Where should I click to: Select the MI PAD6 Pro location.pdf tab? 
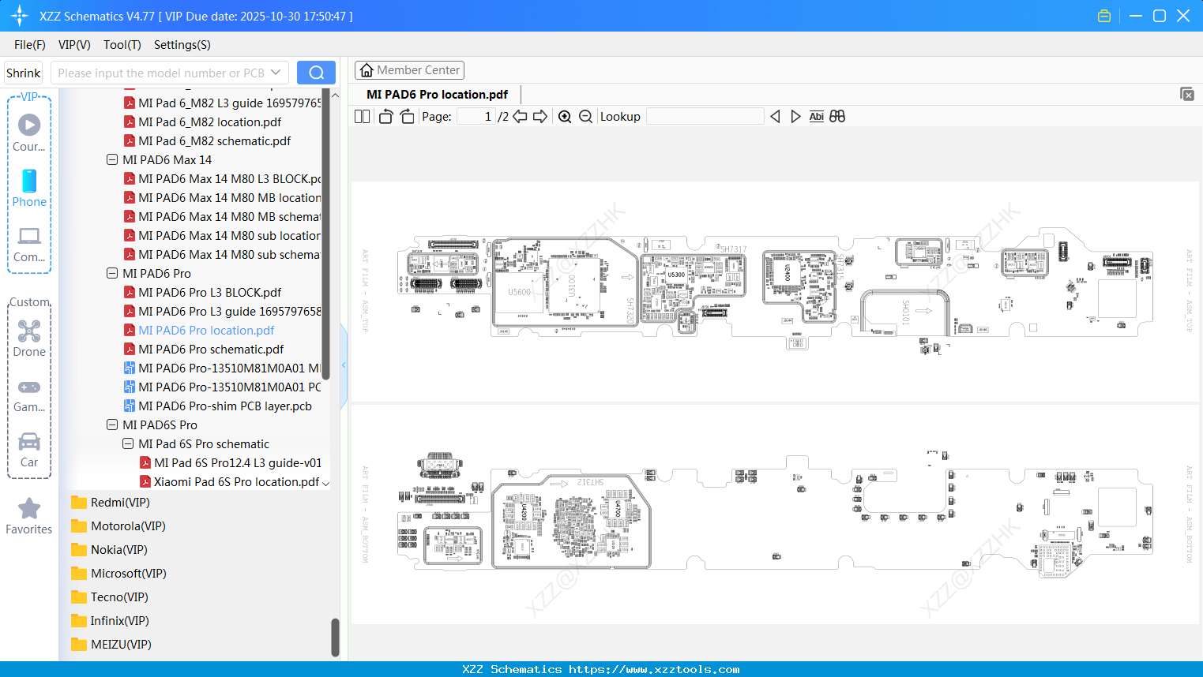point(437,94)
